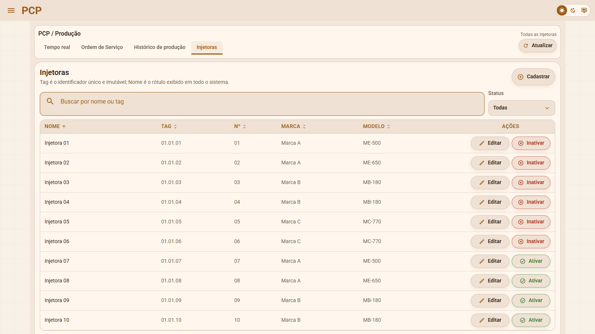Click the Ativar button for Injetora 10
This screenshot has width=595, height=334.
[x=531, y=320]
